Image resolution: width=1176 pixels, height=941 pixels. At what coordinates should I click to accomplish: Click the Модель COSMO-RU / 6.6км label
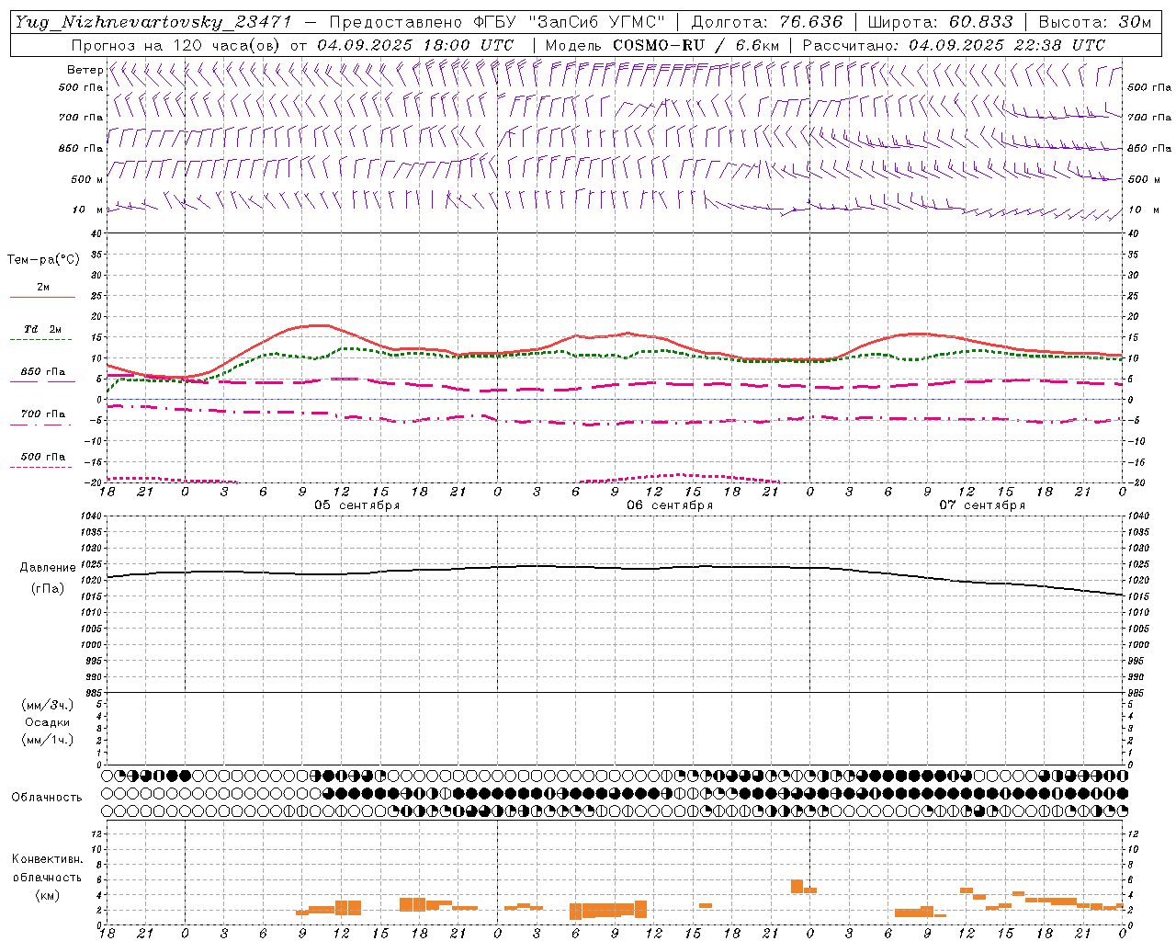662,45
